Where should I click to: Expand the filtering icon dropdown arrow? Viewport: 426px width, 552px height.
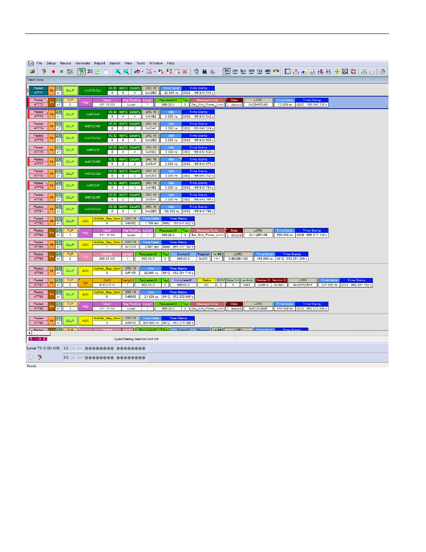pyautogui.click(x=142, y=72)
